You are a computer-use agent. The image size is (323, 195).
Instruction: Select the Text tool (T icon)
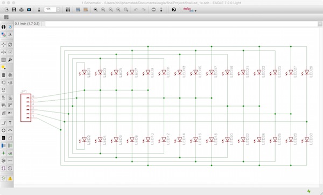pyautogui.click(x=10, y=123)
